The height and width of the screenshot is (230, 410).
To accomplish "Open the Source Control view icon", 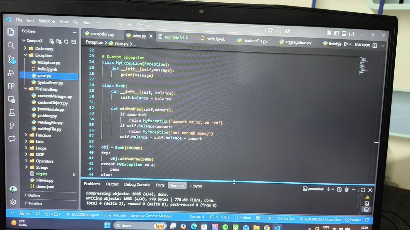I will point(11,59).
